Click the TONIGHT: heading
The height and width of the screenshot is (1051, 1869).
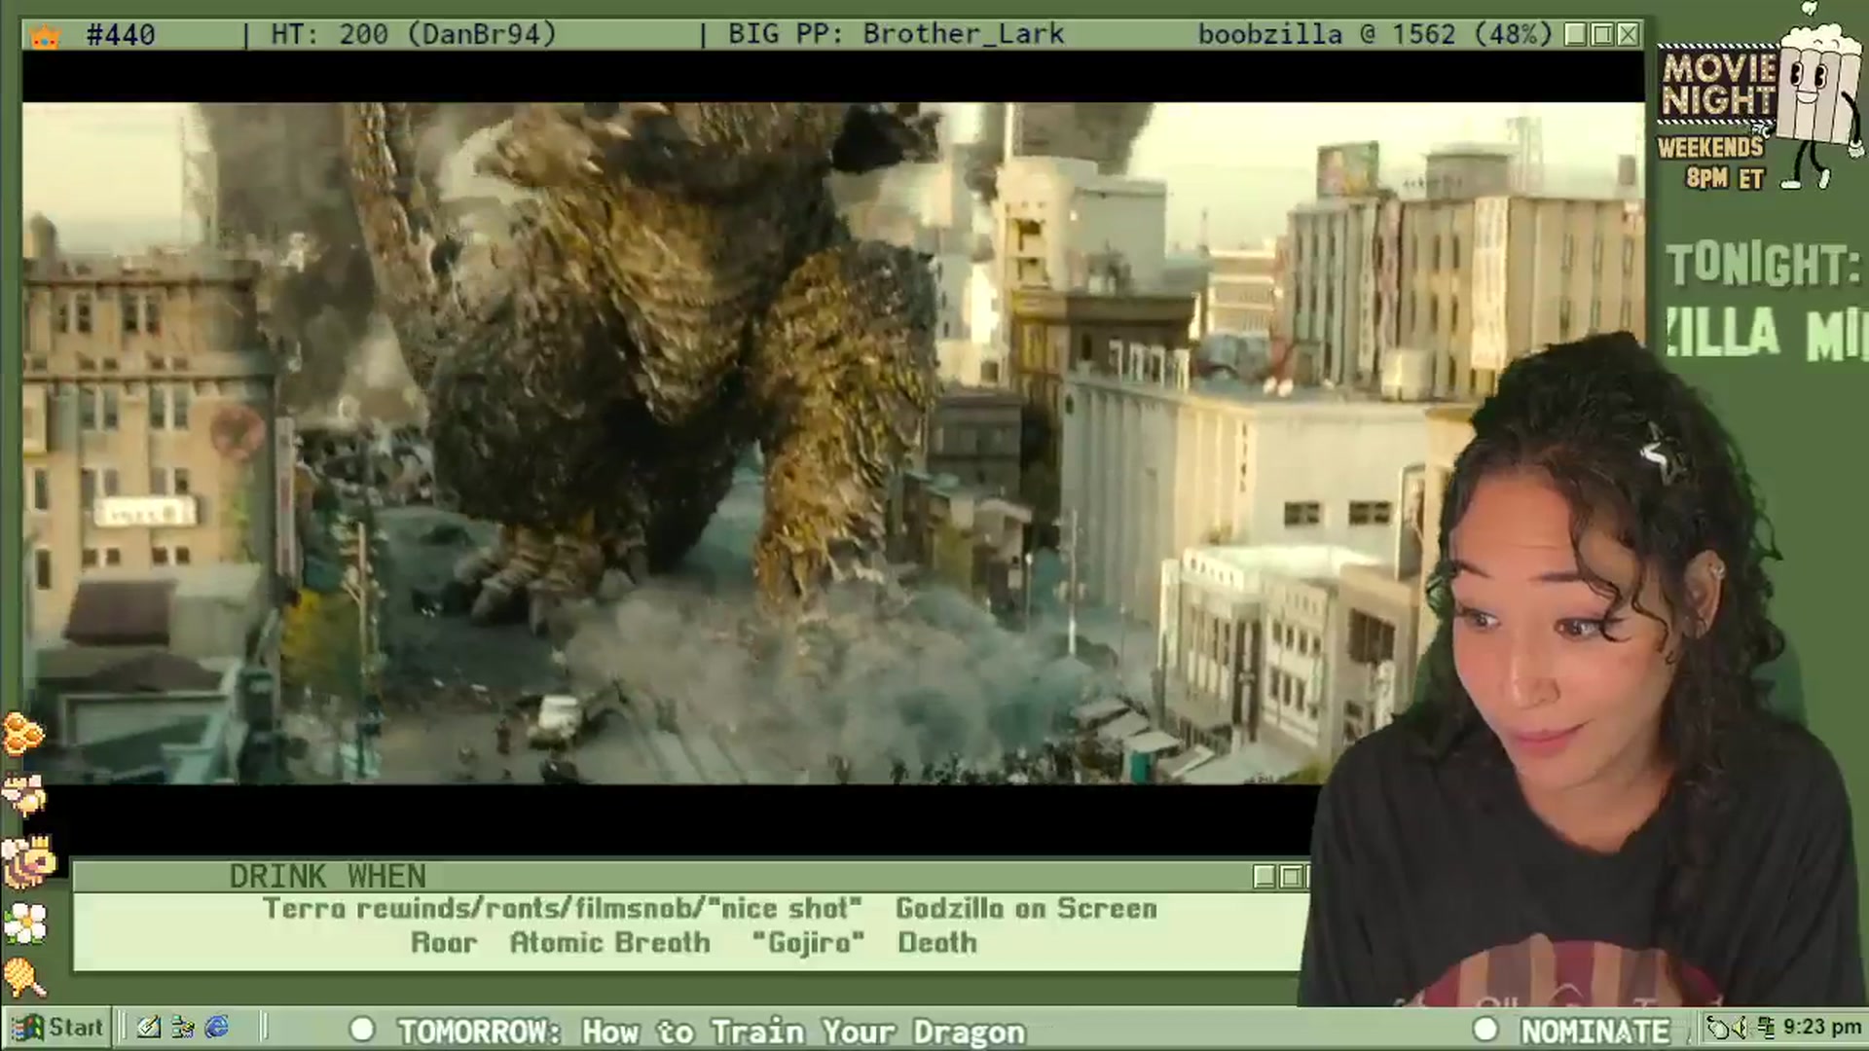point(1762,264)
